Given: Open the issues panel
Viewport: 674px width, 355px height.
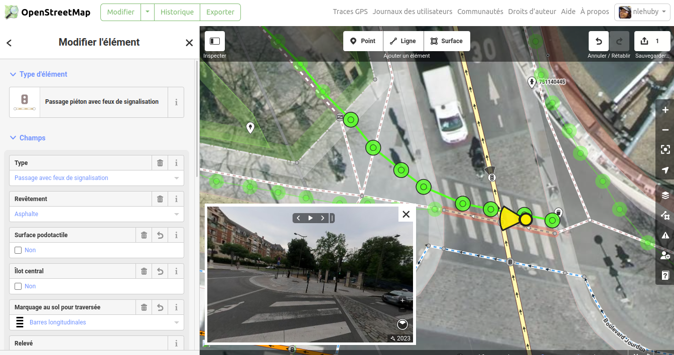Looking at the screenshot, I should point(665,235).
